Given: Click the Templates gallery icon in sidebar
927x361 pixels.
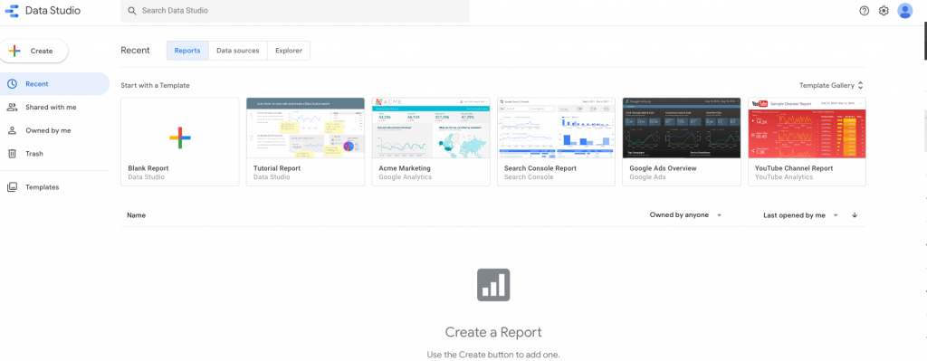Looking at the screenshot, I should coord(12,187).
